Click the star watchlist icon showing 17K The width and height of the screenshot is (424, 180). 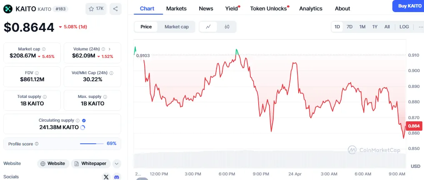click(96, 8)
